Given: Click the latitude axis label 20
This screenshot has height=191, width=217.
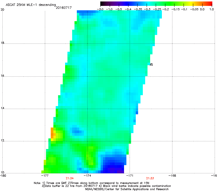Looking at the screenshot, I should click(x=2, y=10).
